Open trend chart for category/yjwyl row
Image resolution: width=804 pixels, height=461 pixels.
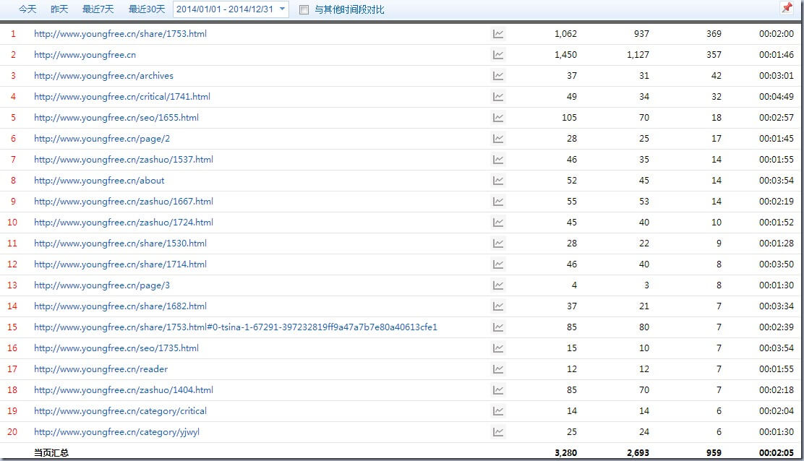[498, 433]
